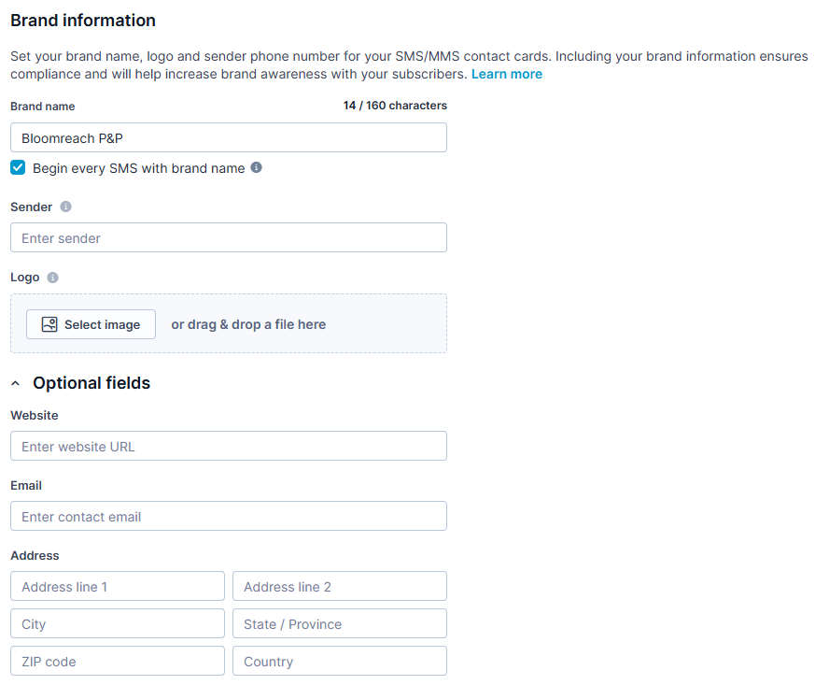Click the Logo info icon
The height and width of the screenshot is (685, 815).
52,278
